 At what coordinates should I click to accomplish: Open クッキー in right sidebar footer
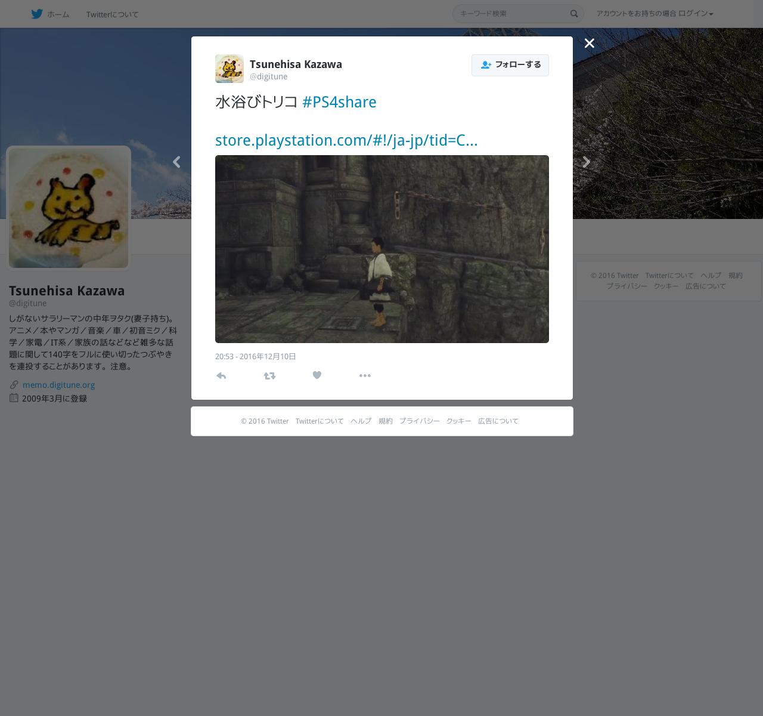click(x=666, y=286)
